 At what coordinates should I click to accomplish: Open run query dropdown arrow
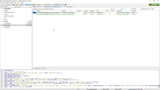pyautogui.click(x=41, y=5)
